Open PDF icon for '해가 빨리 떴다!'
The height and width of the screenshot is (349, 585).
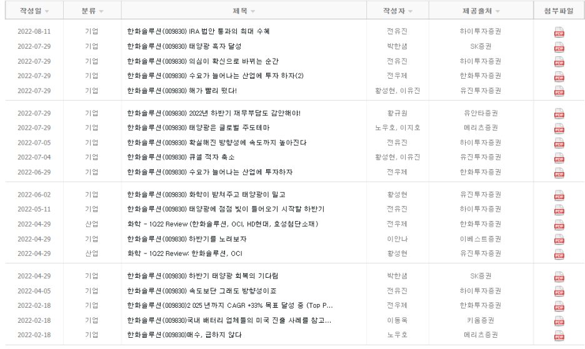tap(559, 91)
